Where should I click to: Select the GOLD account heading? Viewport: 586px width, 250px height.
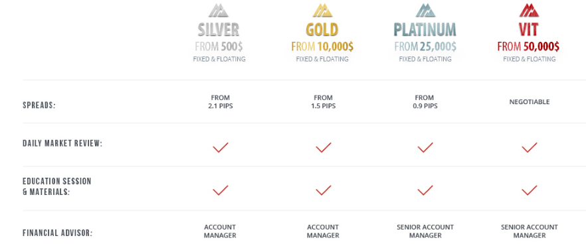pos(322,29)
